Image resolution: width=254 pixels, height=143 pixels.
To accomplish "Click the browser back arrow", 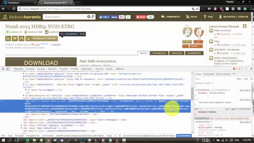I will [3, 9].
